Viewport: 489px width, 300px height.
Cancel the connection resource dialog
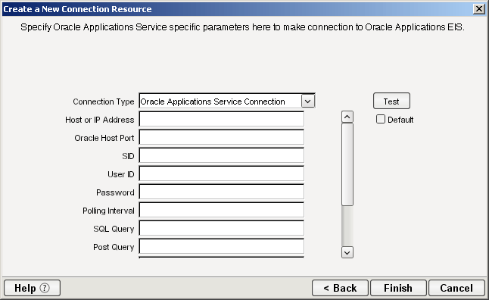click(456, 288)
